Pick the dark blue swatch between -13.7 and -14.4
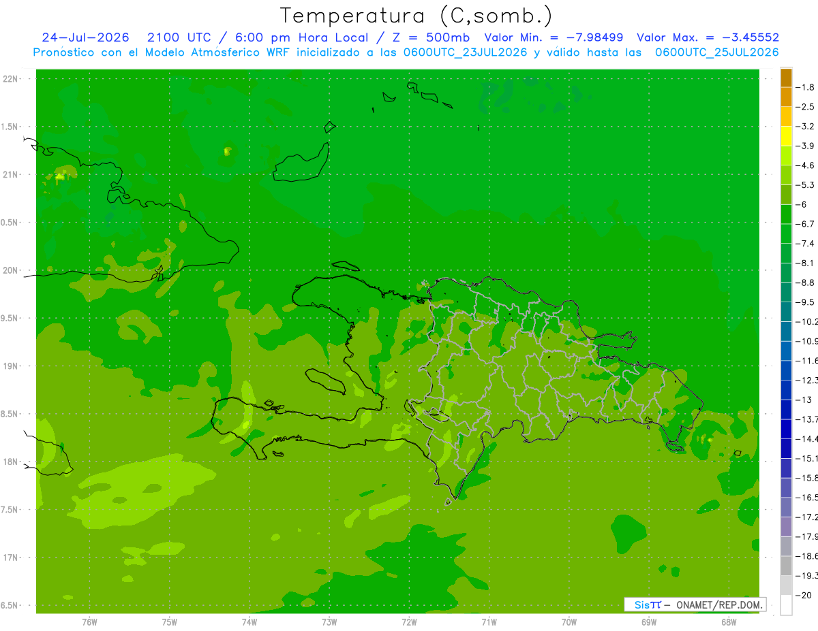 (x=786, y=429)
